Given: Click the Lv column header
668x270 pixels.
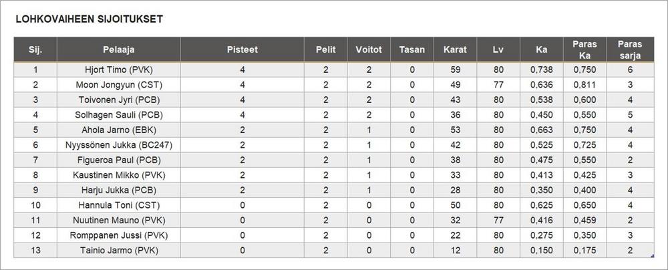Looking at the screenshot, I should click(498, 49).
